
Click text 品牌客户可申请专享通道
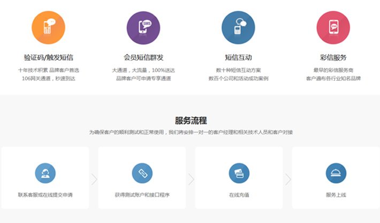coord(143,78)
